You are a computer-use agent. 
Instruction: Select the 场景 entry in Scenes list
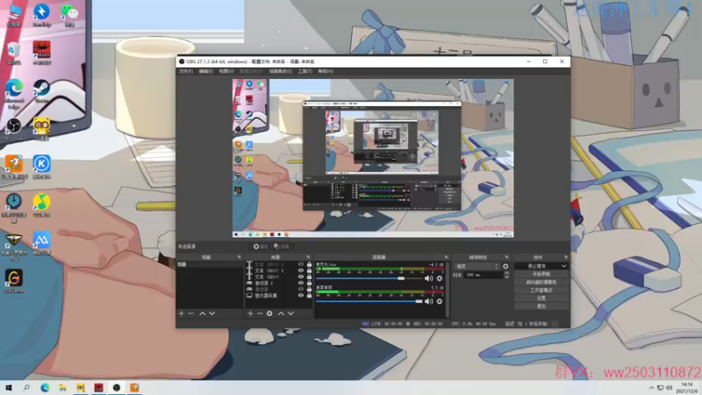coord(210,265)
